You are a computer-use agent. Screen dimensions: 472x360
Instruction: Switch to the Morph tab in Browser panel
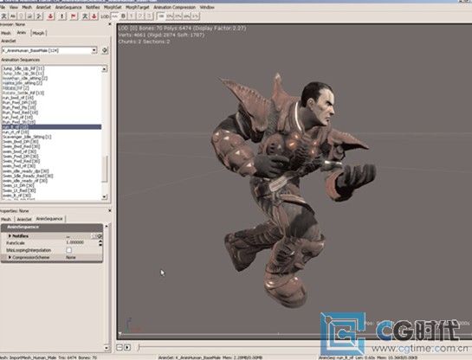coord(38,33)
